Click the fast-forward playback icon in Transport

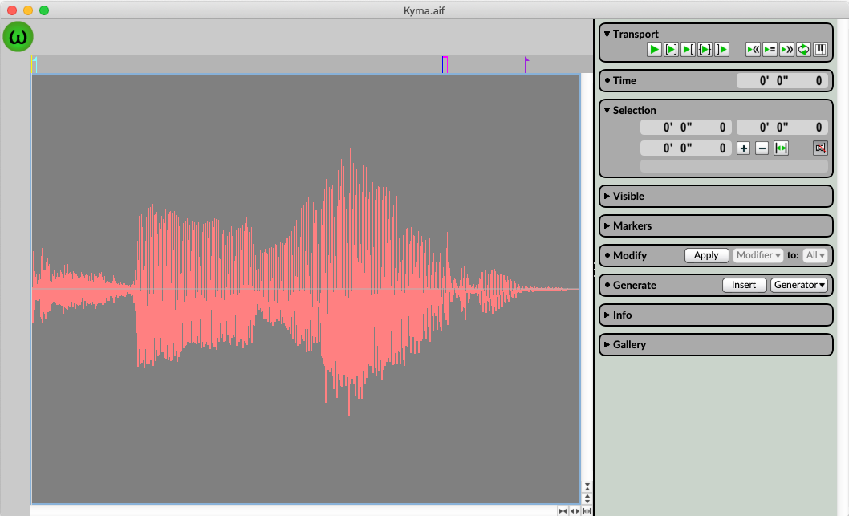tap(786, 50)
